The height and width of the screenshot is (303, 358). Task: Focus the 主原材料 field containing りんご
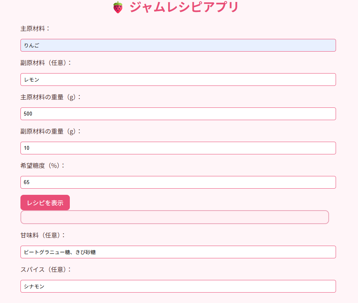click(178, 45)
